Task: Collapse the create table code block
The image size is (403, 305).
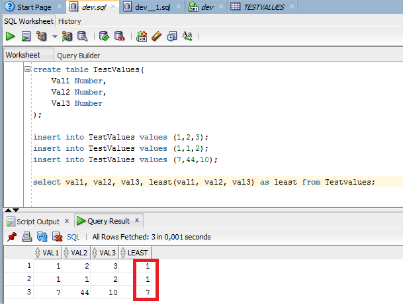Action: click(27, 69)
